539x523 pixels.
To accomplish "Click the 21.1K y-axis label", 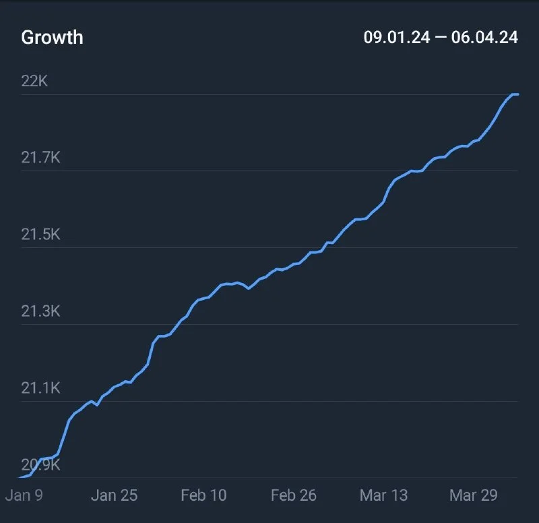I will 40,388.
